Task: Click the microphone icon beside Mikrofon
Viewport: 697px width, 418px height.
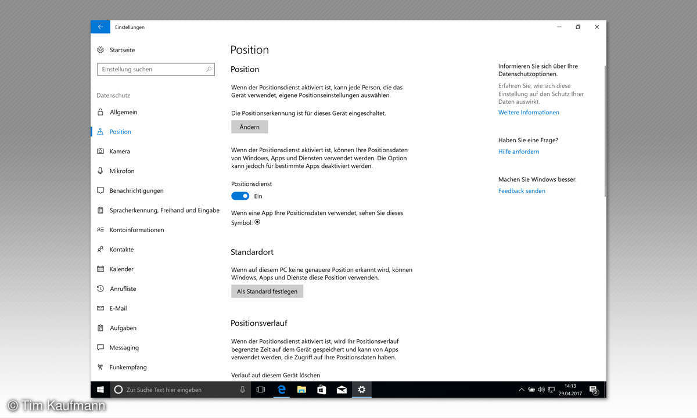Action: pos(100,171)
